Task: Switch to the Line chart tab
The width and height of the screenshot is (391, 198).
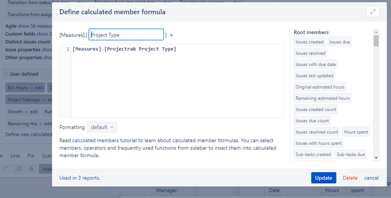Action: [x=15, y=156]
